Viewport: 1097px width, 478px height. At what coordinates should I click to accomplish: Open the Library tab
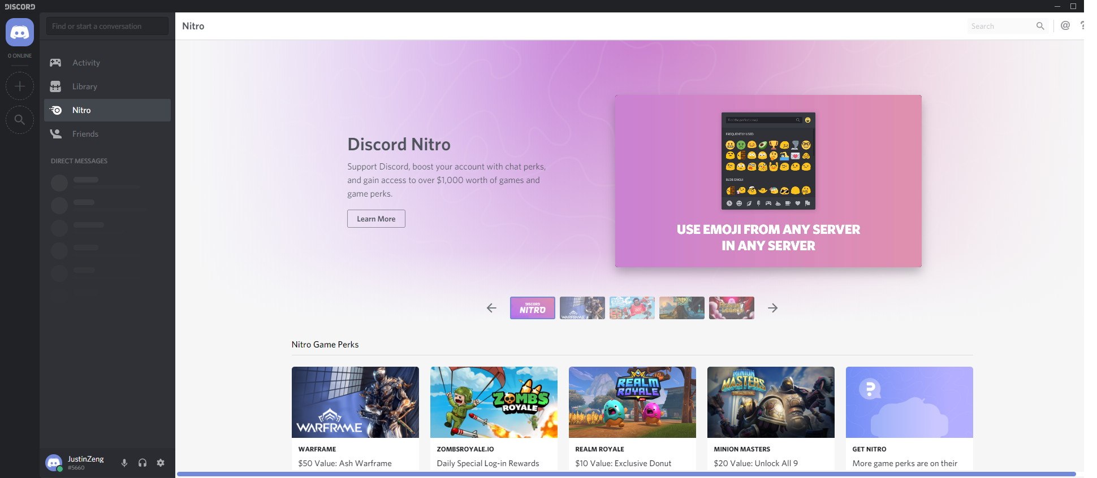pyautogui.click(x=107, y=86)
